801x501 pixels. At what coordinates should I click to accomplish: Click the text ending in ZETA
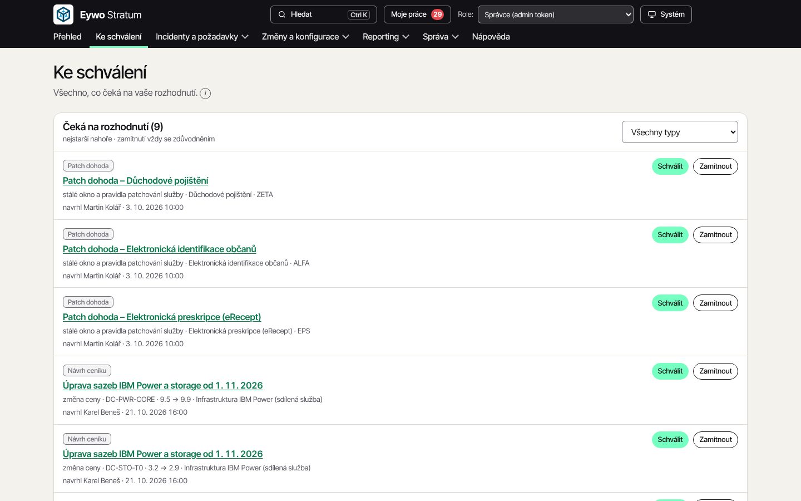click(168, 195)
